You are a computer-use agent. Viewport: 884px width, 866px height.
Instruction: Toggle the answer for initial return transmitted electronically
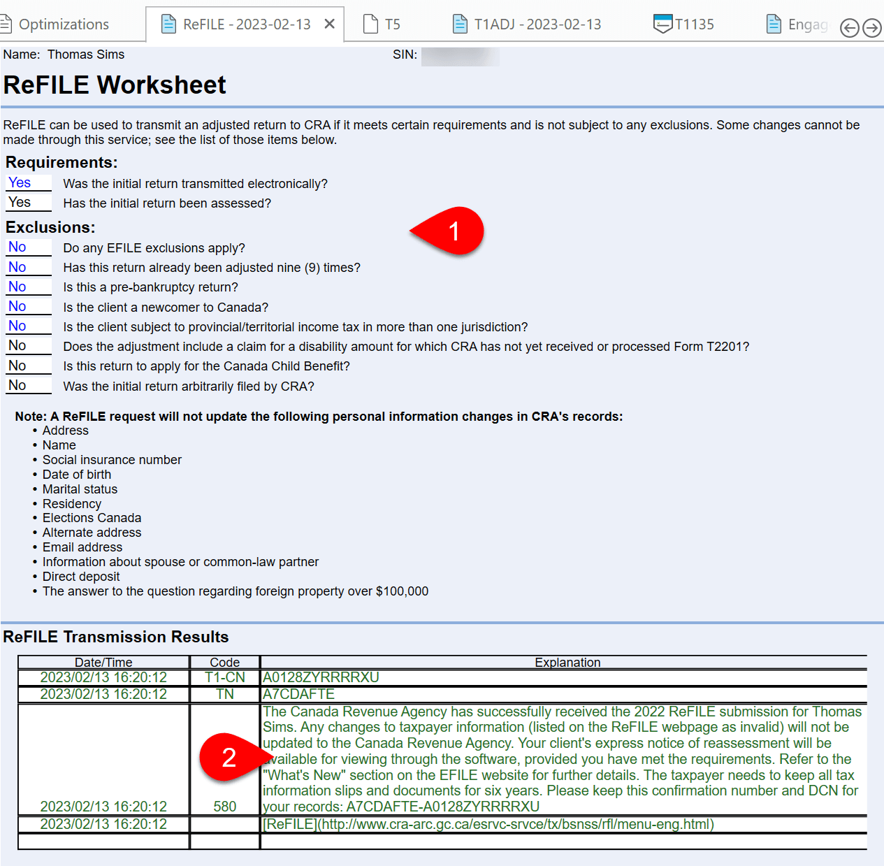click(29, 182)
